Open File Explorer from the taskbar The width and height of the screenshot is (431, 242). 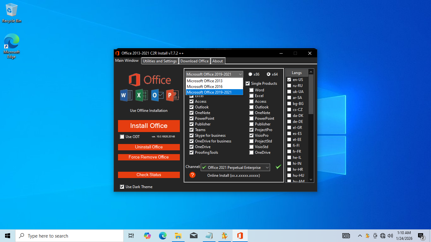[178, 236]
